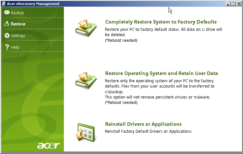Click the Acer eRecovery title bar icon
This screenshot has height=154, width=243.
click(3, 3)
